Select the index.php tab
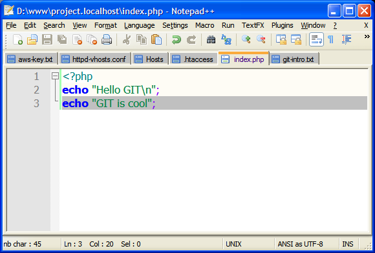Screen dimensions: 375x253 coord(244,59)
